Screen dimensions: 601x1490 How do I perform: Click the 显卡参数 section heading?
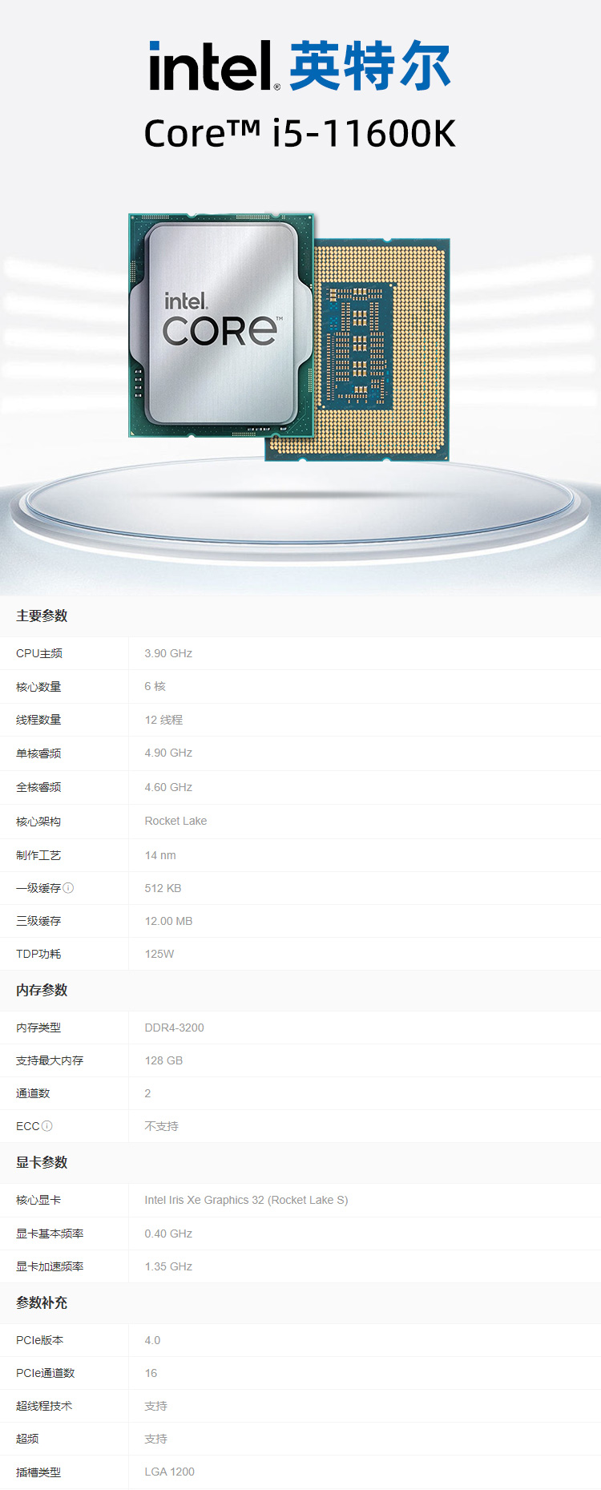tap(42, 1162)
